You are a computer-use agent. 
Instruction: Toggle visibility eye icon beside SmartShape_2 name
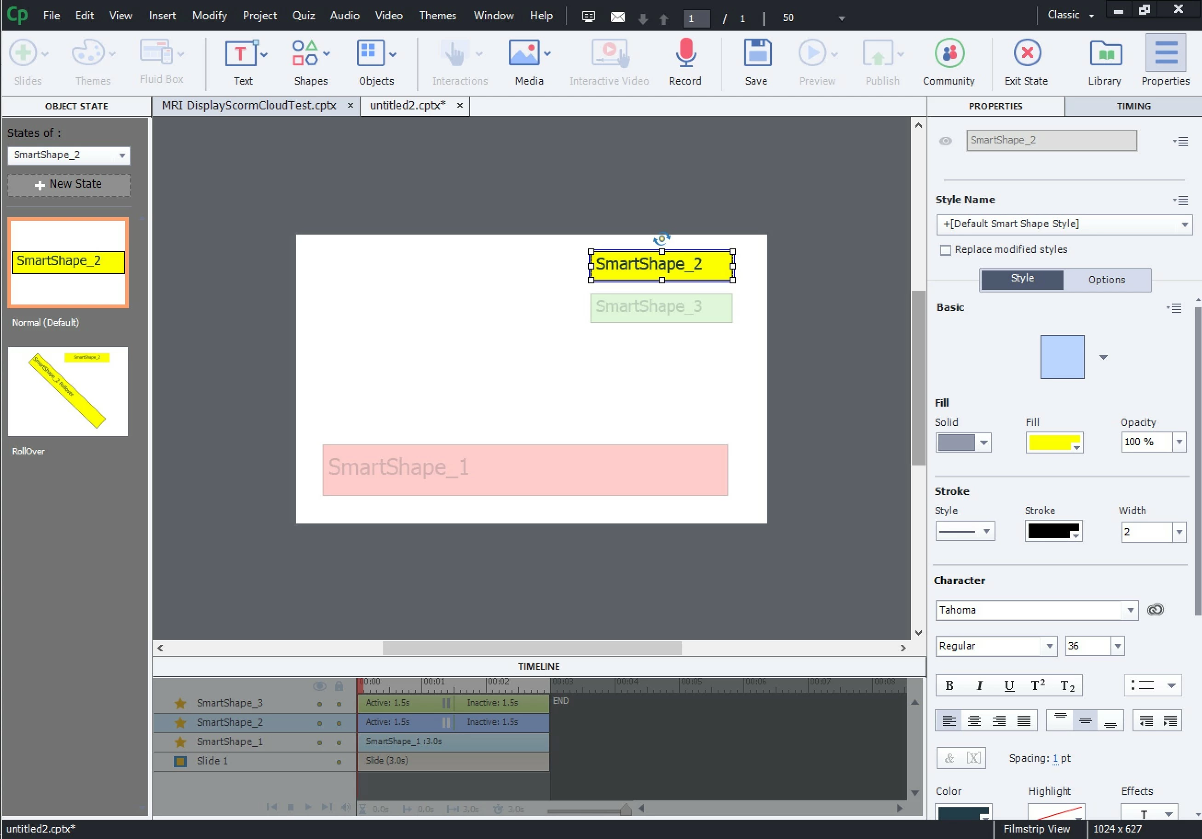(x=945, y=141)
